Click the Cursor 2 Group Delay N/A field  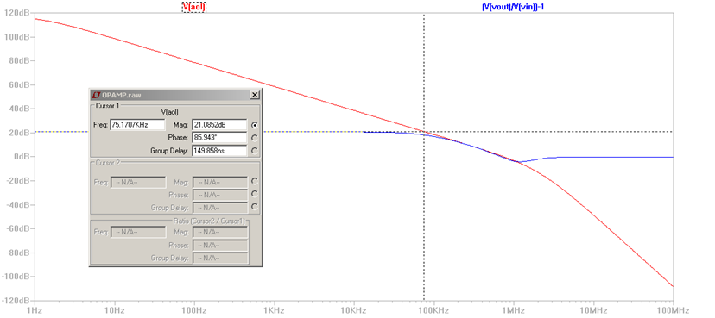220,208
